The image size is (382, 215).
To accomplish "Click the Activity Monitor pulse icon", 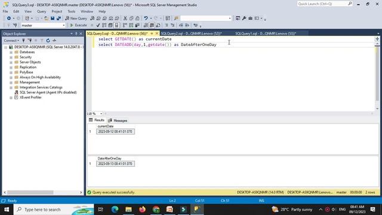I will pos(54,41).
